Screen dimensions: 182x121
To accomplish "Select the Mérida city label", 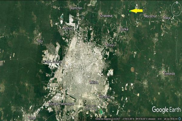I will point(94,82).
